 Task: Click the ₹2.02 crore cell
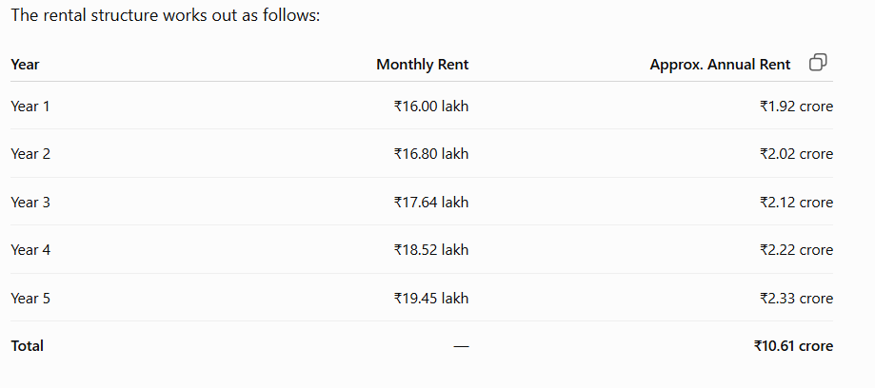796,154
